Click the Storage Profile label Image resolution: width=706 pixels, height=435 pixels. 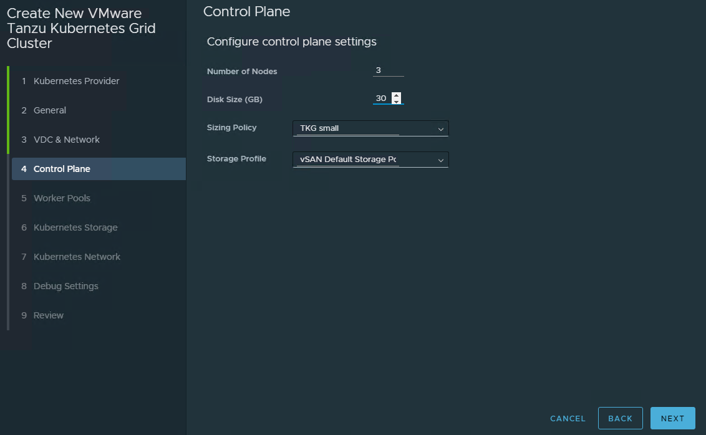click(x=236, y=159)
